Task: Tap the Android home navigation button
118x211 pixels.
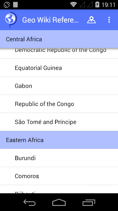Action: click(59, 202)
